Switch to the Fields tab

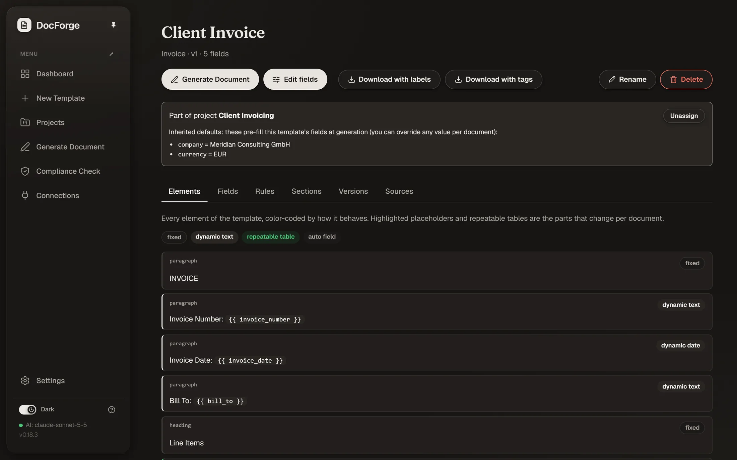tap(228, 191)
